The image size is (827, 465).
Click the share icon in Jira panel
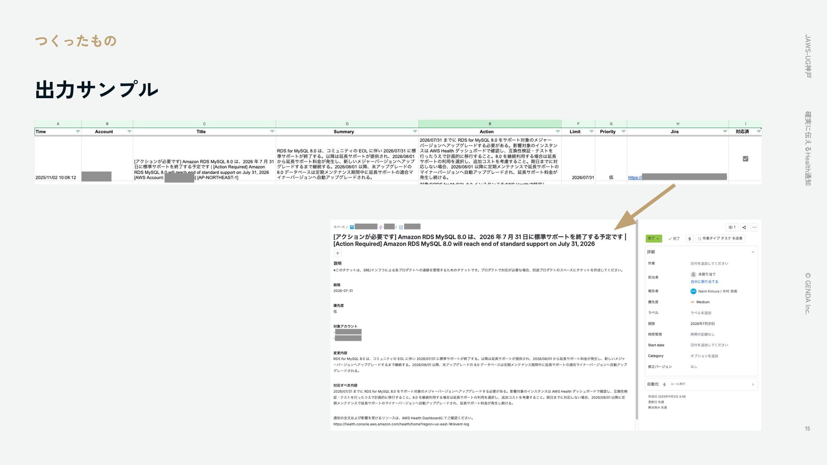click(744, 227)
